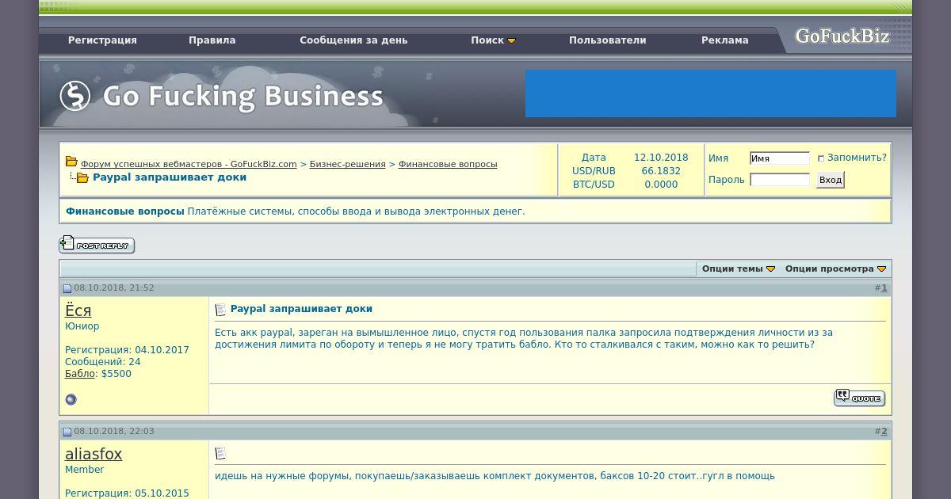The image size is (951, 499).
Task: Click Сообщений: 24 text
Action: coord(103,362)
